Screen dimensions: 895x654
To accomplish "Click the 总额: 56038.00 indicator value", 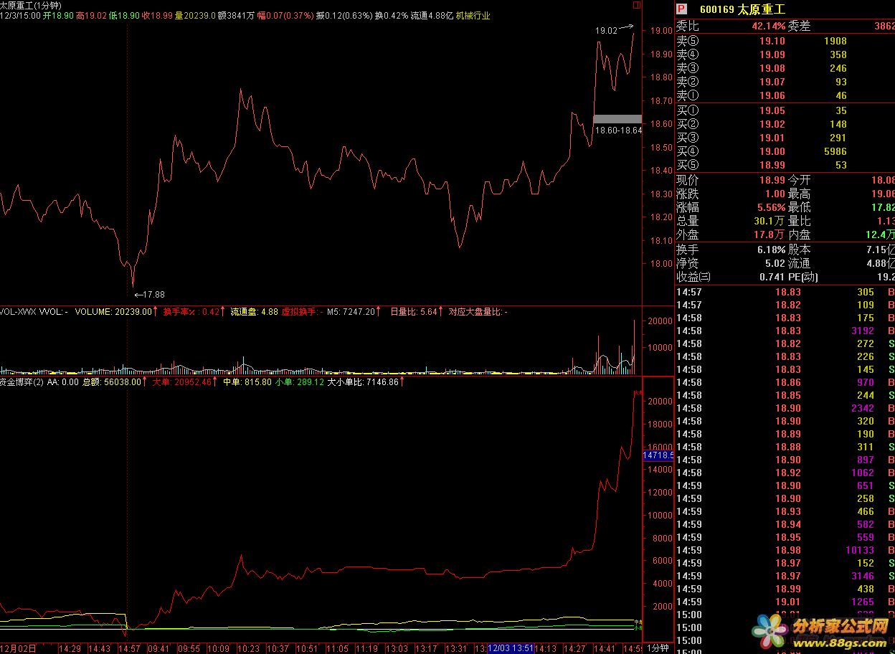I will (x=111, y=382).
